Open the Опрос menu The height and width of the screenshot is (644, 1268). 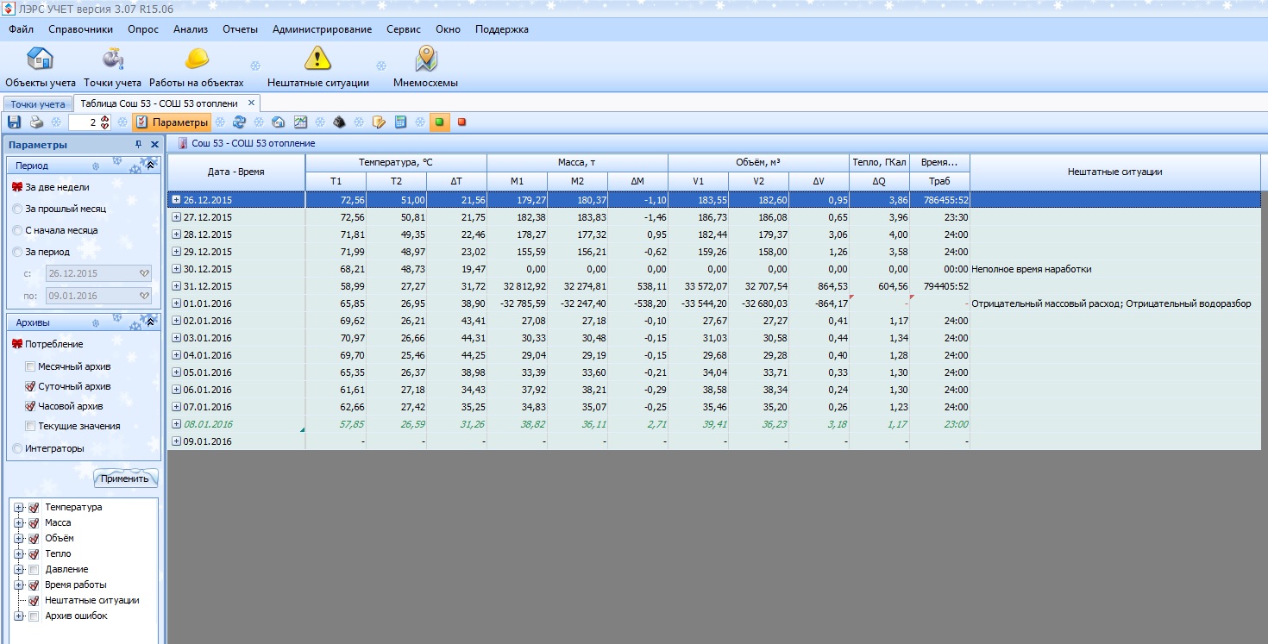coord(143,29)
